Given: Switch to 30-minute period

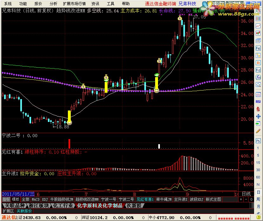Looking at the screenshot, I should [258, 170].
